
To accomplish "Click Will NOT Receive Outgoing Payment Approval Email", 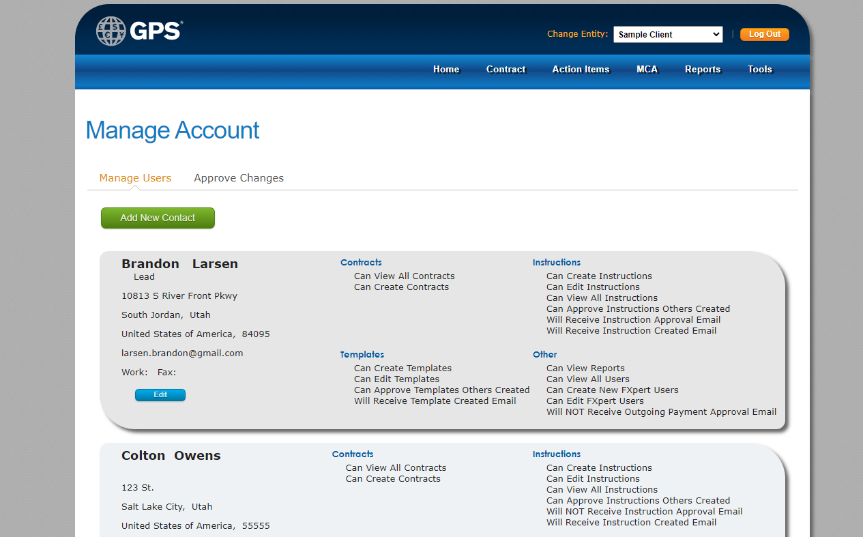I will 661,412.
